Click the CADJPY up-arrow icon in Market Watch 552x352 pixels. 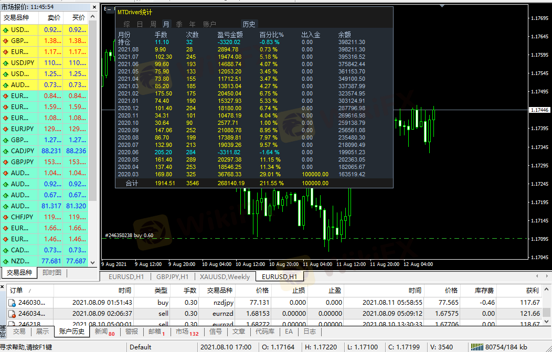[6, 151]
